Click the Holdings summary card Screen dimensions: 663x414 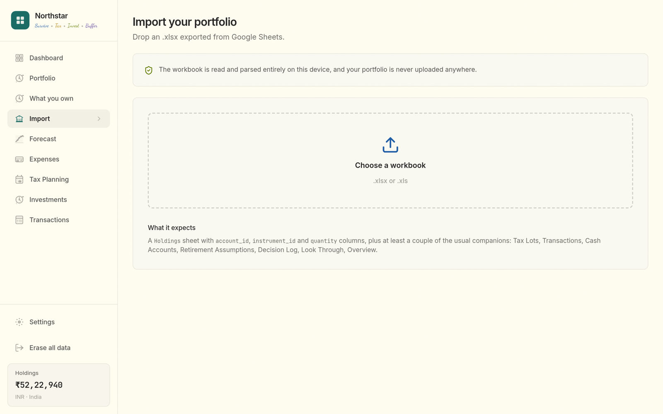(x=59, y=385)
